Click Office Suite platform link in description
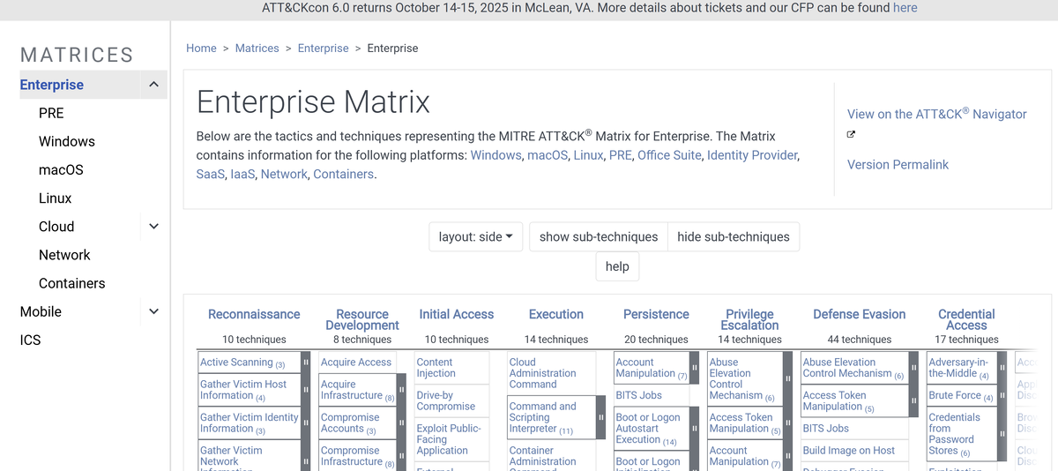 (668, 155)
